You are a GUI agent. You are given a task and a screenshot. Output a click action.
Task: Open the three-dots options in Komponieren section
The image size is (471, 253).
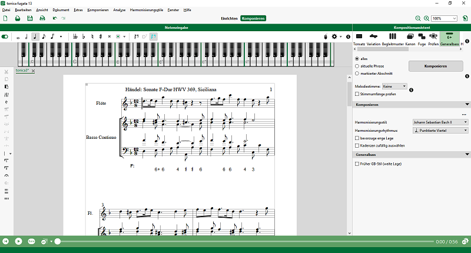[x=464, y=115]
